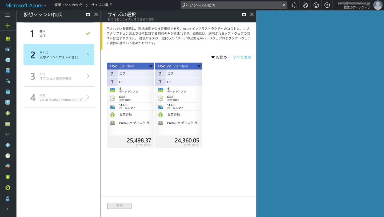The width and height of the screenshot is (384, 217).
Task: Choose the DS2_V2 Standard size card
Action: click(178, 105)
